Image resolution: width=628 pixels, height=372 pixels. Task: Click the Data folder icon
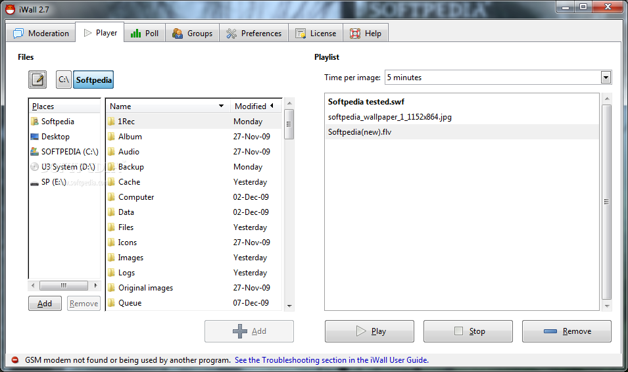[111, 212]
